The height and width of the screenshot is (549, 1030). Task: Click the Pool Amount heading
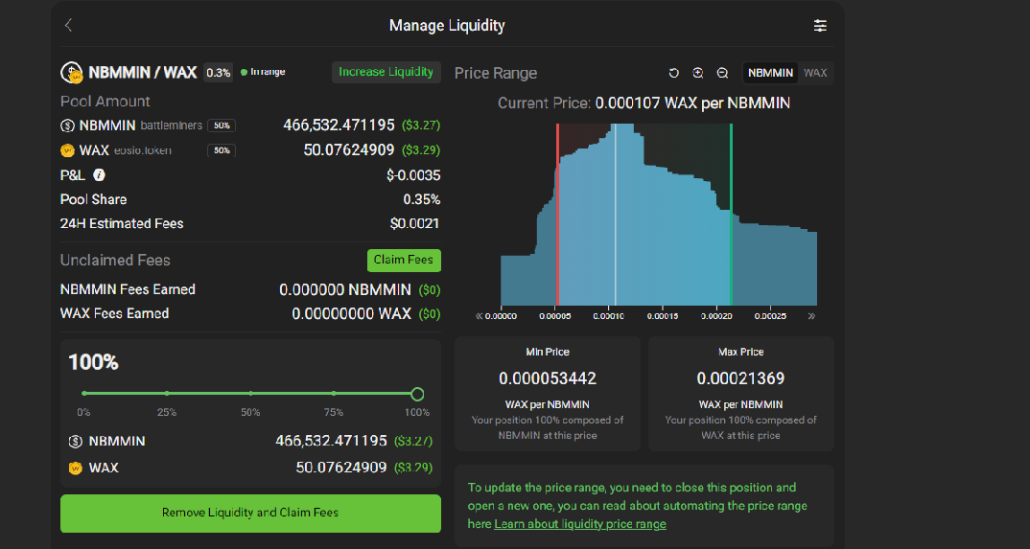(105, 101)
